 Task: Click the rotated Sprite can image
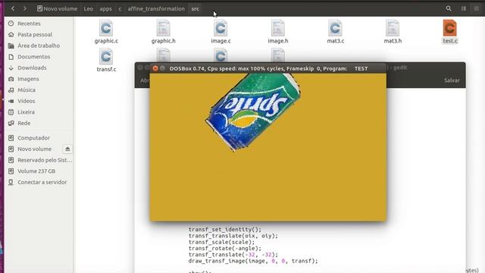253,112
